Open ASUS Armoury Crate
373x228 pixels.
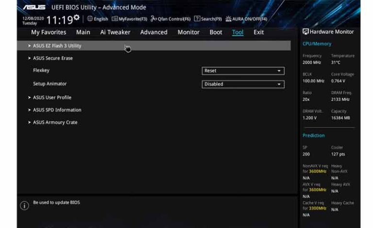[x=55, y=122]
